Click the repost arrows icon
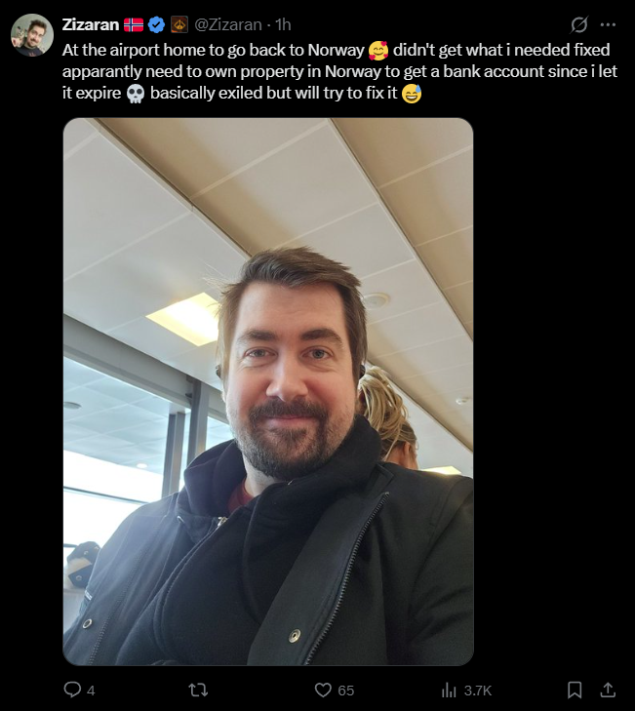The width and height of the screenshot is (635, 711). 198,691
